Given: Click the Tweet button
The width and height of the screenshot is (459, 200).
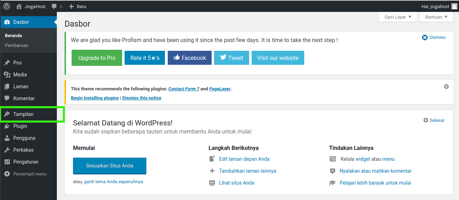Looking at the screenshot, I should tap(232, 58).
